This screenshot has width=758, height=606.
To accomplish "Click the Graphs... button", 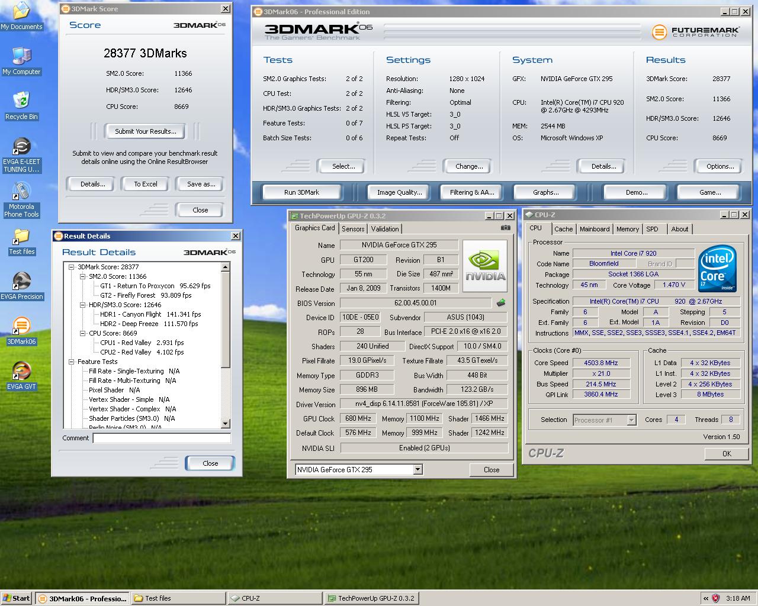I will (545, 192).
